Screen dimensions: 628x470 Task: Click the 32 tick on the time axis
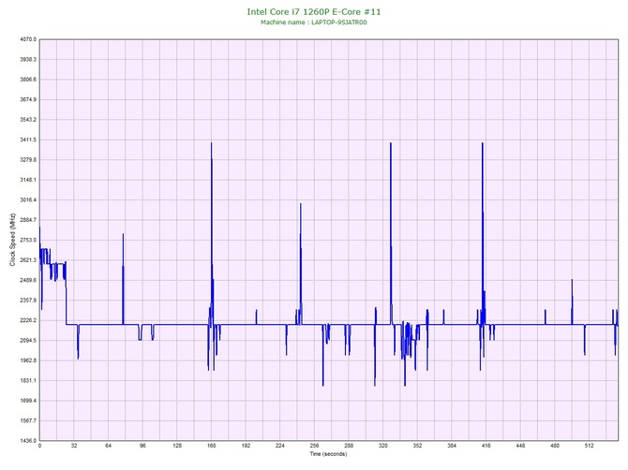[74, 446]
